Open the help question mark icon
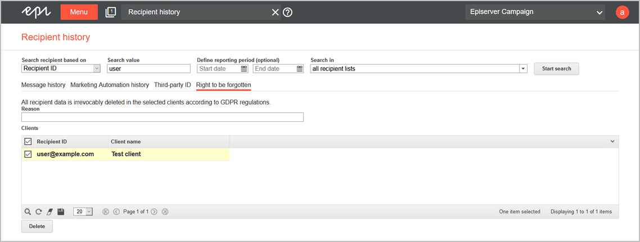This screenshot has width=640, height=242. click(287, 12)
